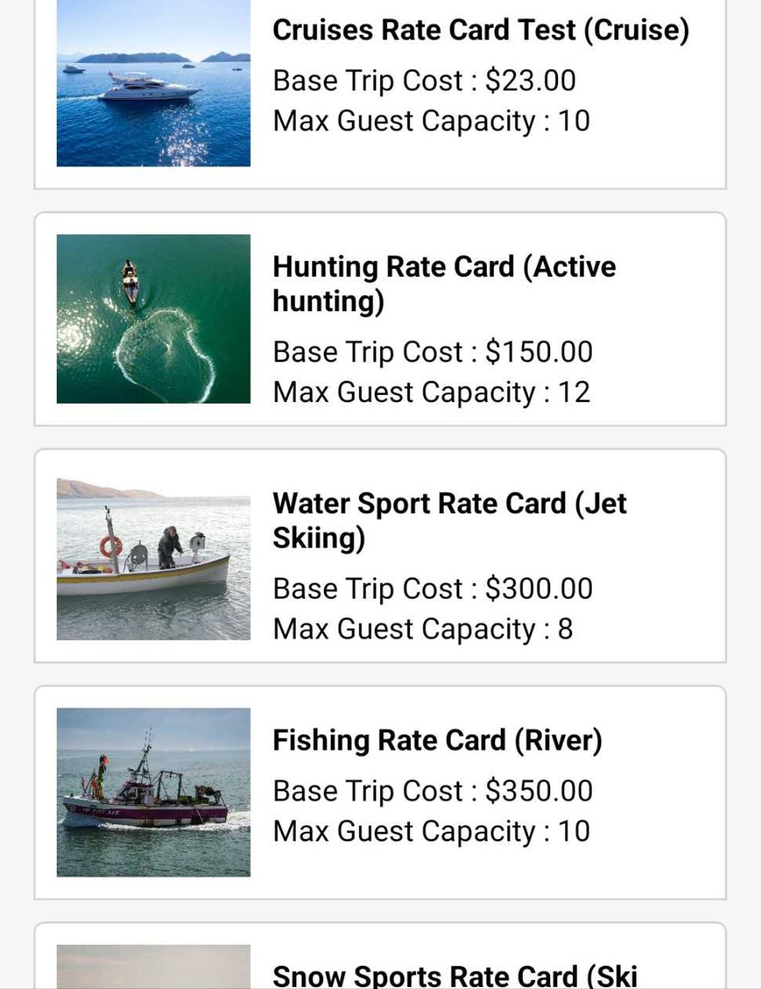Click the $300.00 base trip cost line
Viewport: 761px width, 989px height.
[x=433, y=588]
